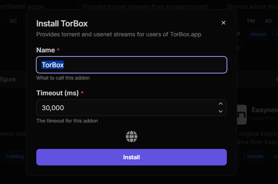Click the catalog tag at lower left
Image resolution: width=278 pixels, height=184 pixels.
click(15, 156)
